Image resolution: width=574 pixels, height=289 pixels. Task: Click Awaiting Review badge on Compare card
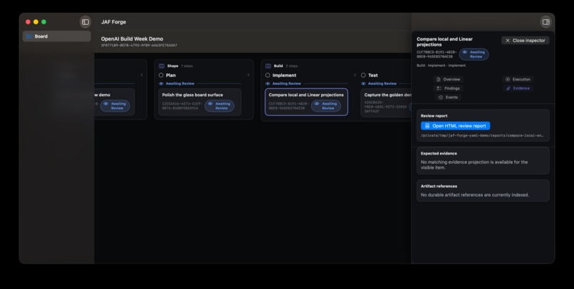325,106
